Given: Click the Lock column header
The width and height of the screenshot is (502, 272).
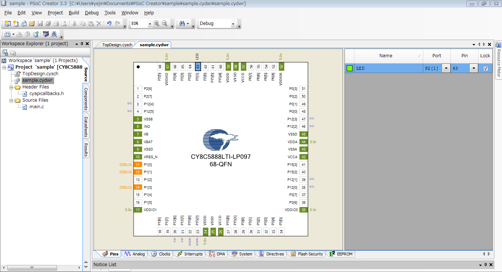Looking at the screenshot, I should pos(485,56).
